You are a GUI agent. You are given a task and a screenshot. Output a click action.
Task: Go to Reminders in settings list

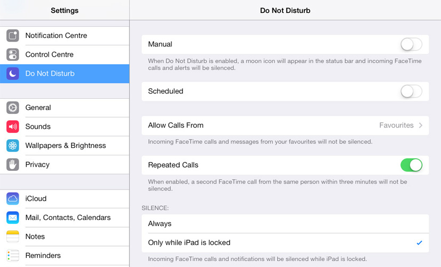click(65, 255)
